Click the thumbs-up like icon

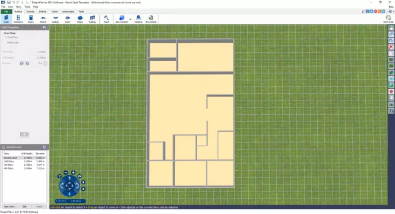364,12
